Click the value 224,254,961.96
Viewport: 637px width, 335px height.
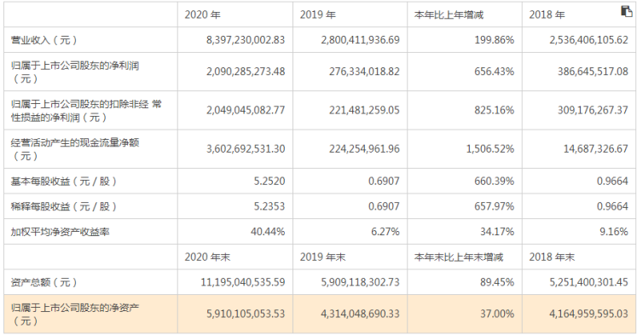364,148
